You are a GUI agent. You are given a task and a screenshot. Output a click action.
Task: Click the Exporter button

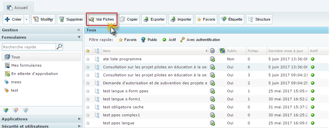154,19
